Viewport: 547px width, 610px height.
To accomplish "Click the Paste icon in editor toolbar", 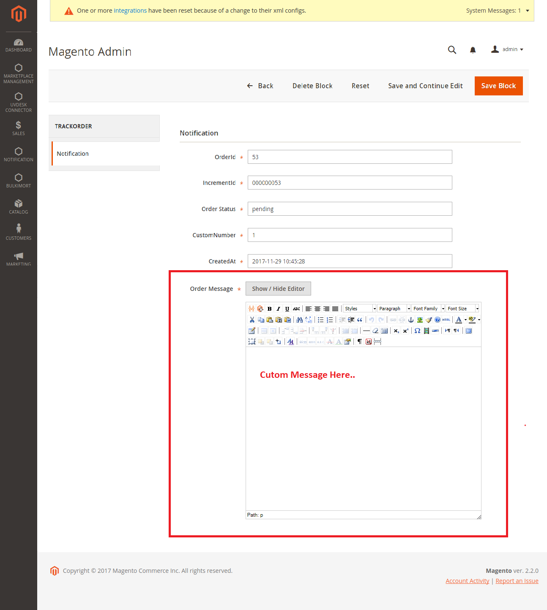I will point(270,320).
